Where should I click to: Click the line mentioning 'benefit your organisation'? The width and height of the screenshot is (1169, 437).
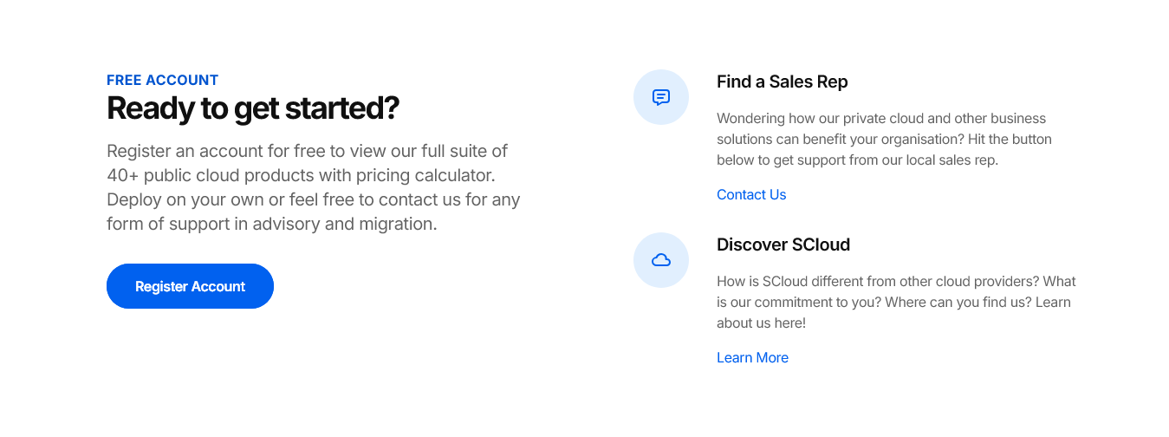884,140
